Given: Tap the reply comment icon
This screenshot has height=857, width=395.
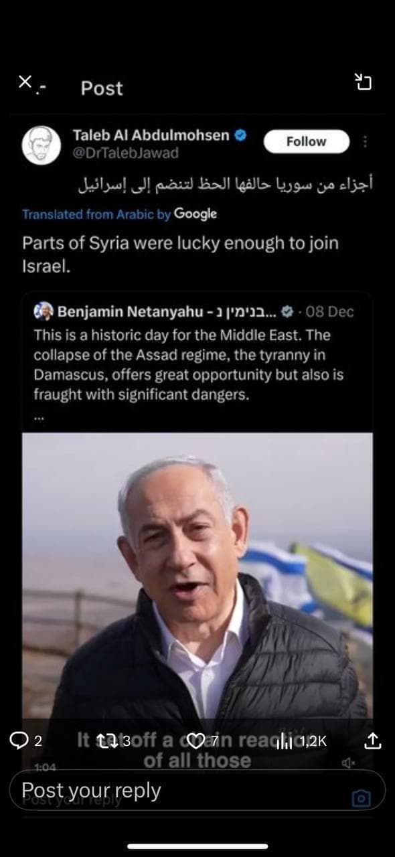Looking at the screenshot, I should pos(18,740).
